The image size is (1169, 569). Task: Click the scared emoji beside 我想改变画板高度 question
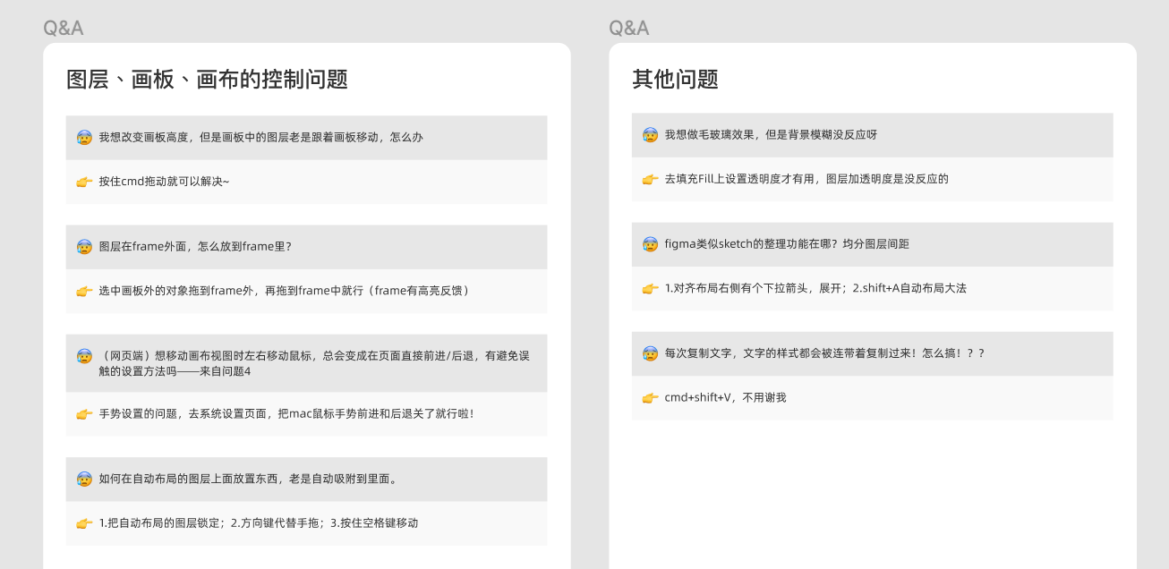(x=84, y=138)
